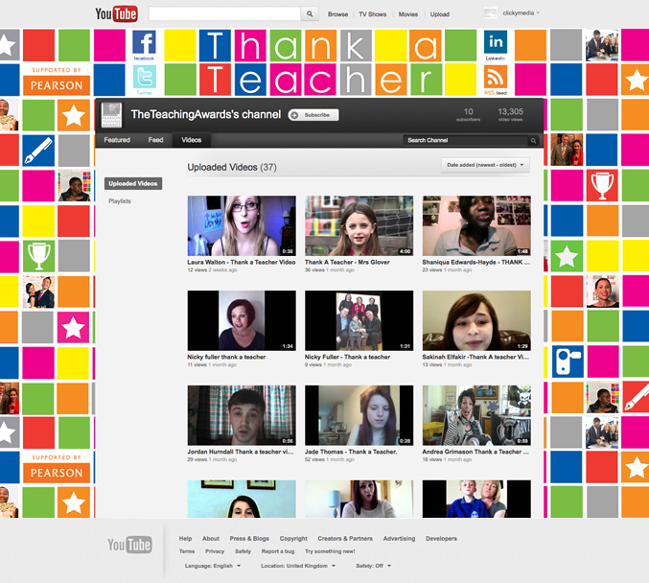This screenshot has height=583, width=649.
Task: Subscribe to TheTeachingAwards's channel
Action: (313, 115)
